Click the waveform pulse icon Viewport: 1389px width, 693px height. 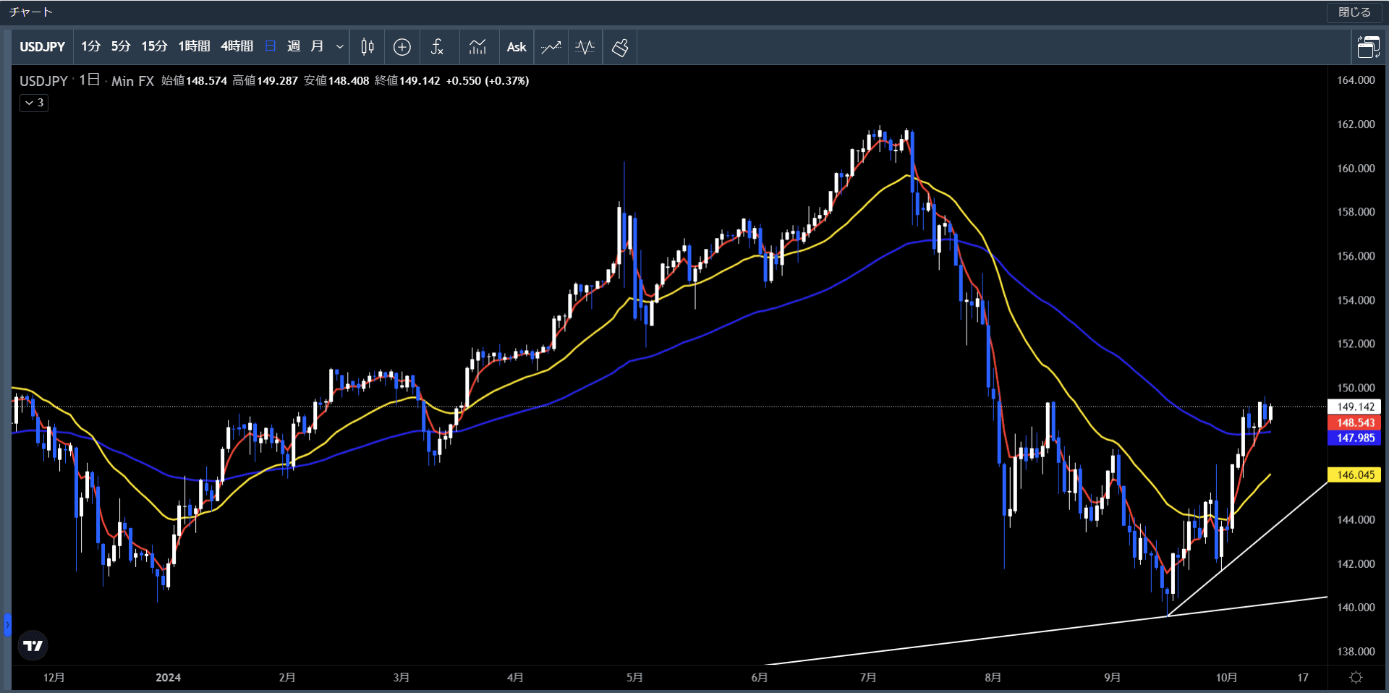coord(585,47)
